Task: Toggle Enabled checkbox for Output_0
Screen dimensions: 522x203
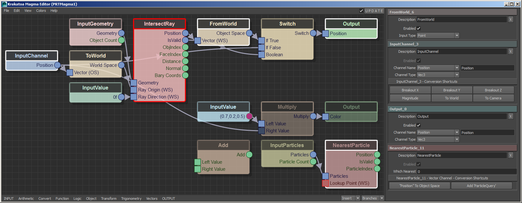Action: pos(419,125)
